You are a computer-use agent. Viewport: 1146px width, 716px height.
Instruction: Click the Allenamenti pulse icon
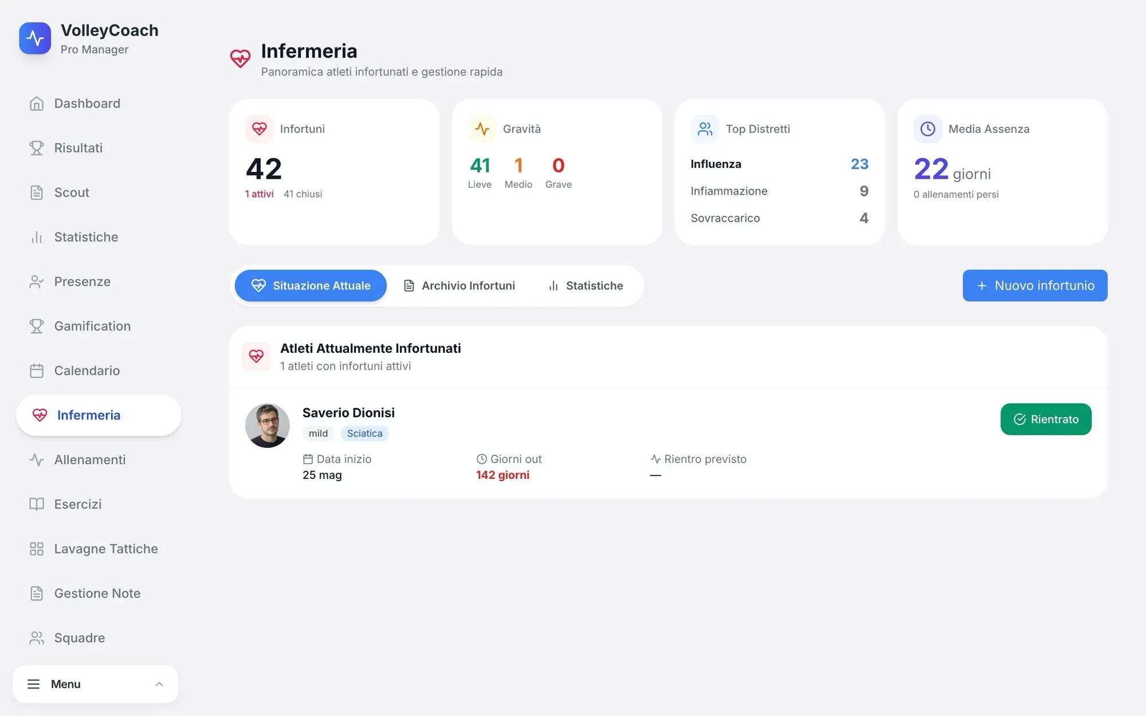[37, 460]
